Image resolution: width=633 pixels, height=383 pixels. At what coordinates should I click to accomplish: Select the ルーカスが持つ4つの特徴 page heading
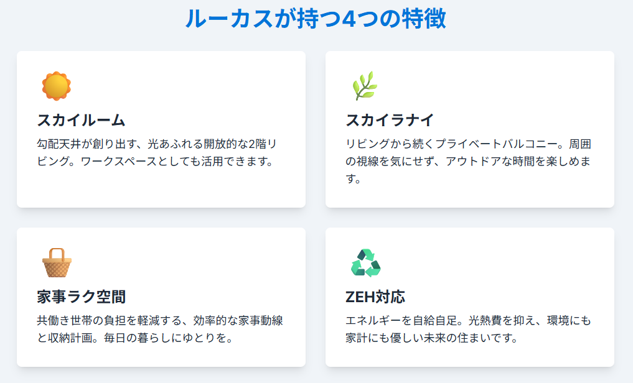tap(316, 19)
